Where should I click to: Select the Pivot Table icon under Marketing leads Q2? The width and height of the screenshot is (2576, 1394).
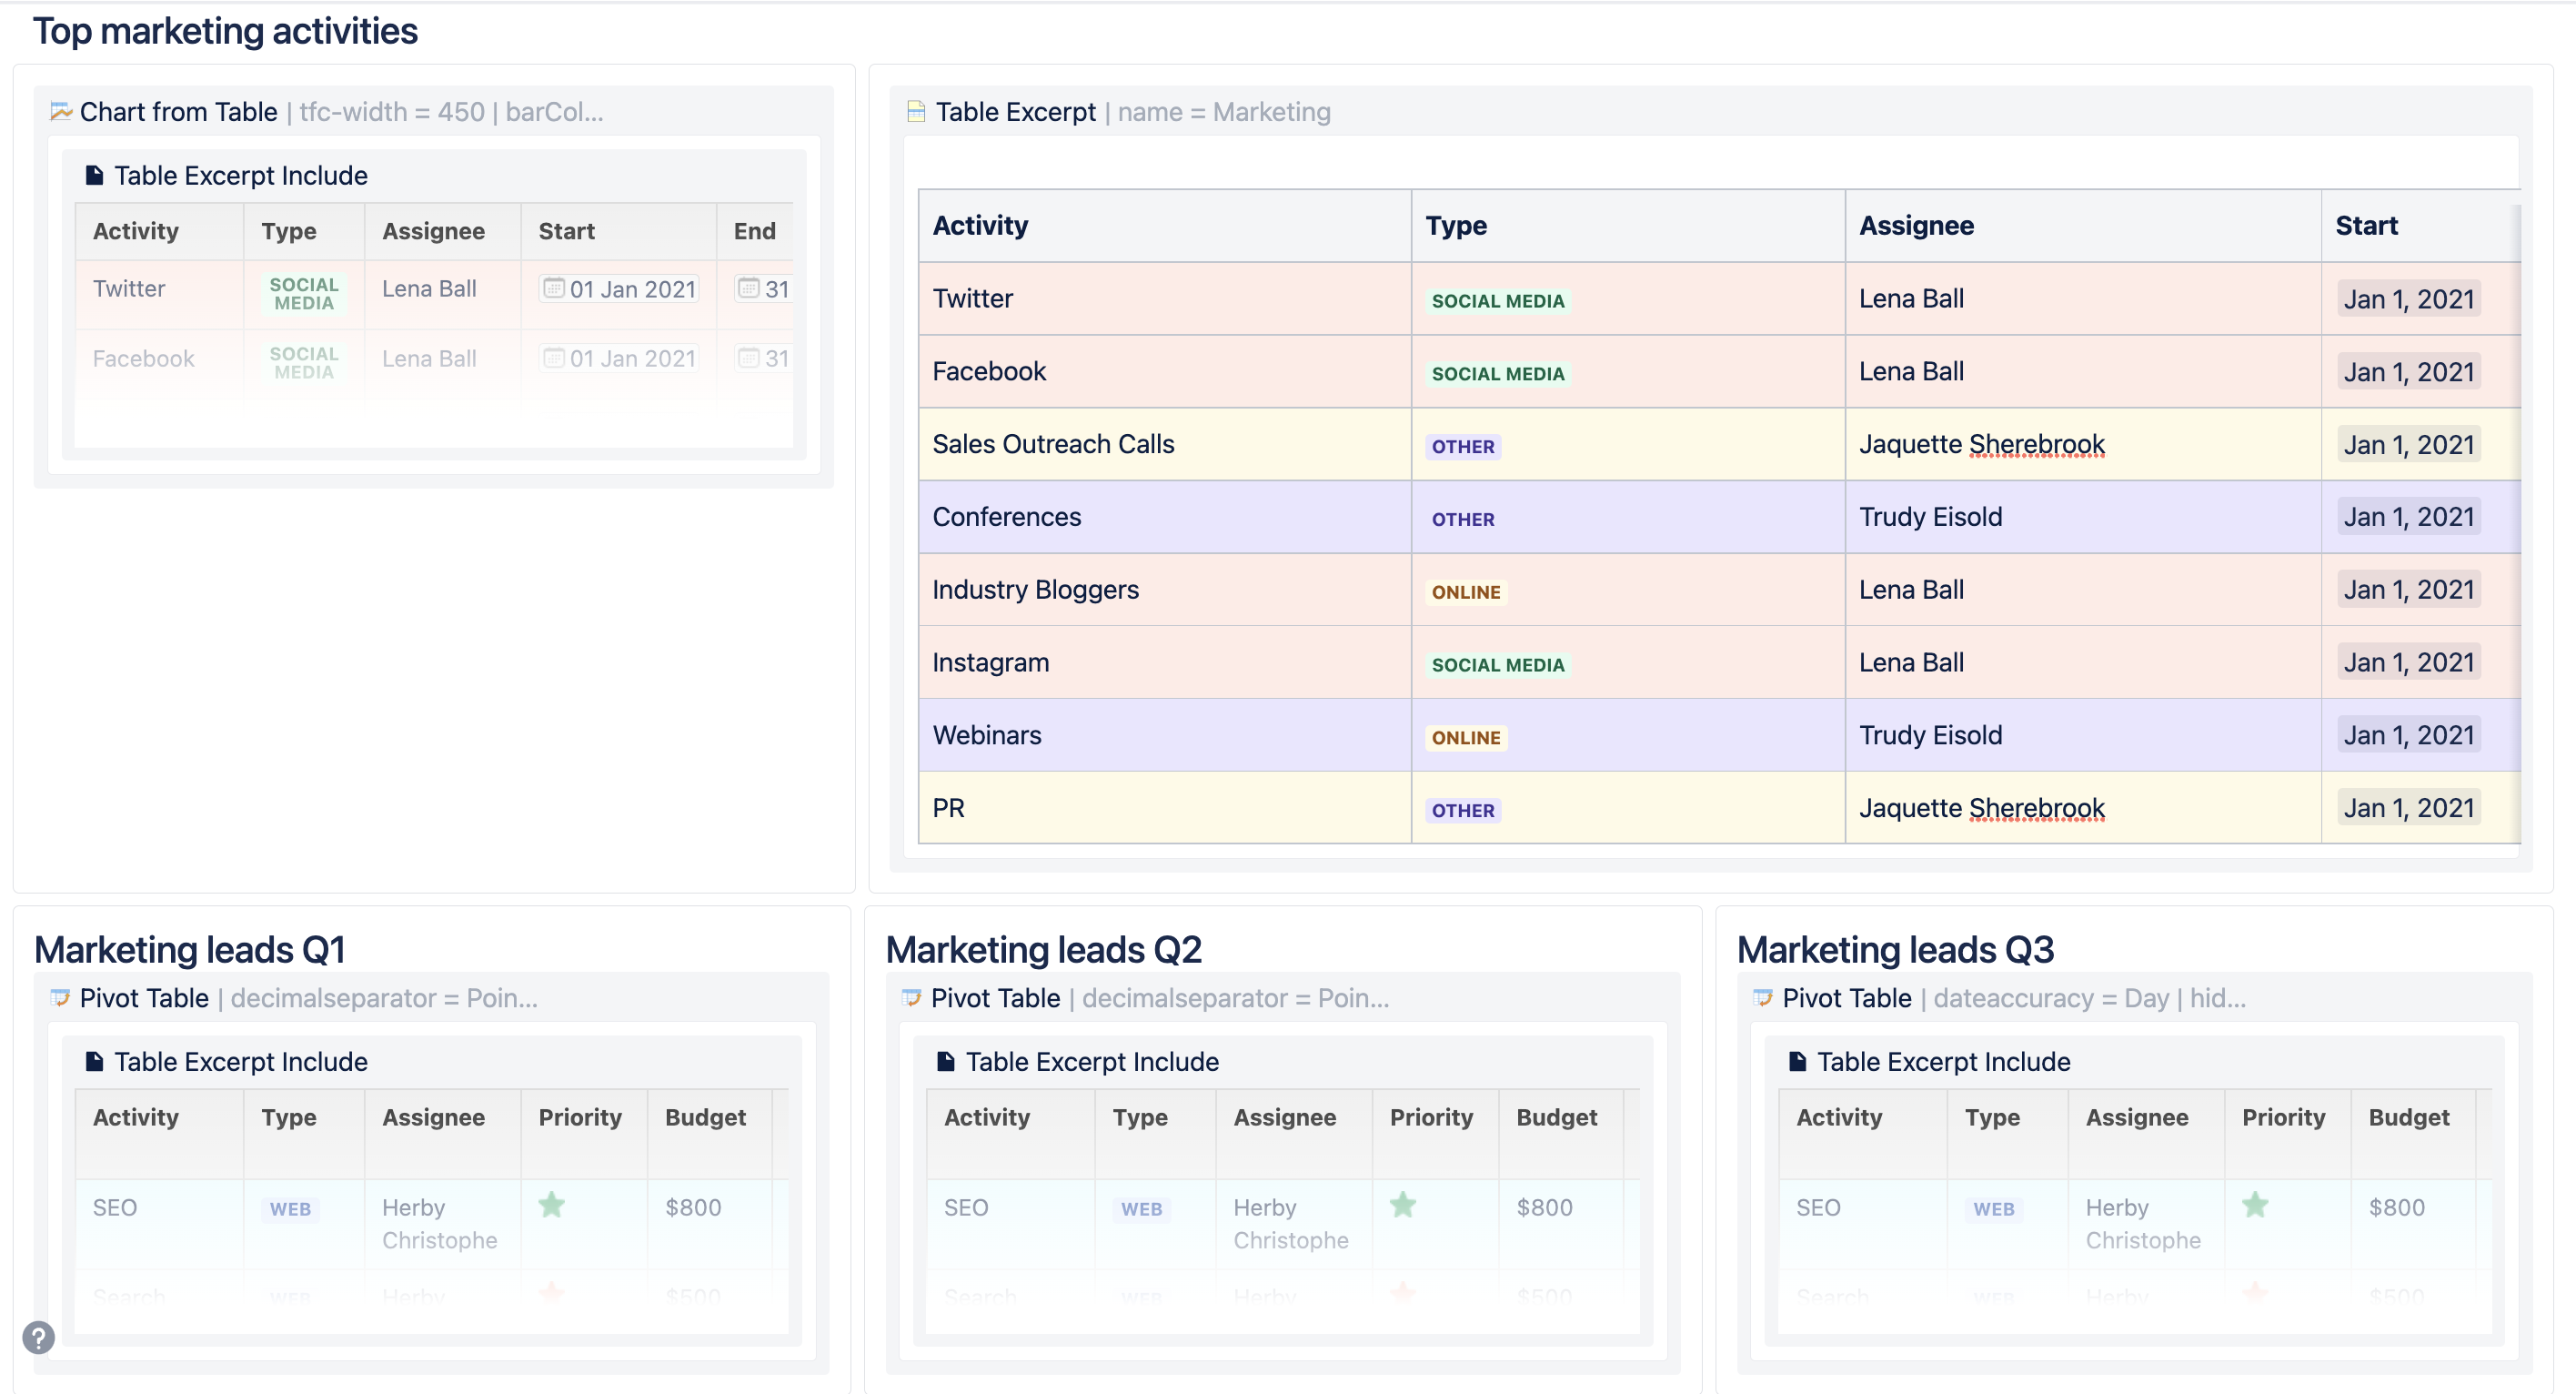(x=911, y=998)
